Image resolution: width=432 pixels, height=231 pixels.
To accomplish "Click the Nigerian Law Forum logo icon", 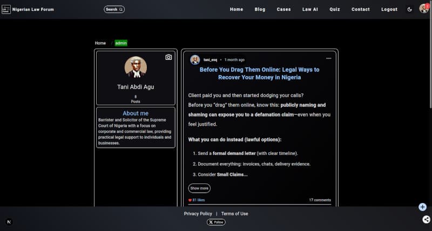I will pos(6,9).
